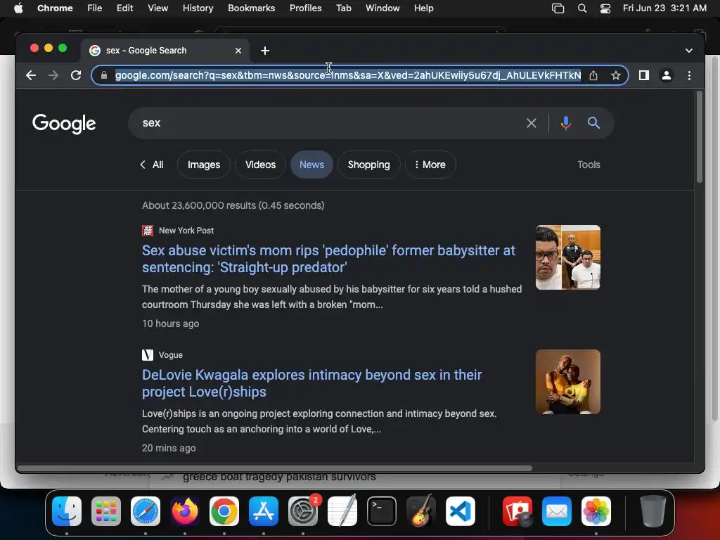Click the Chrome icon in the Dock
This screenshot has height=540, width=720.
point(224,511)
